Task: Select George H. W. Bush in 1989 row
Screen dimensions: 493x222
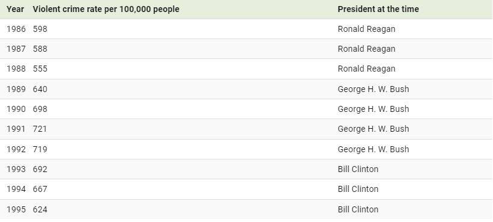Action: (x=373, y=89)
